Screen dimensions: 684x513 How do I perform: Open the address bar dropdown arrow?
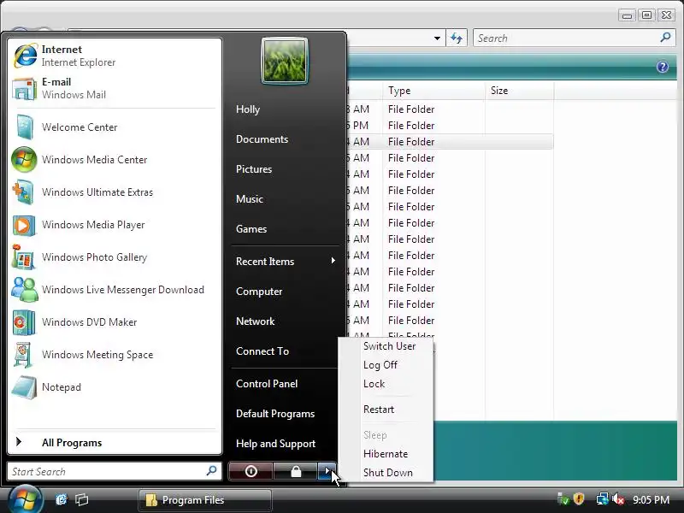[437, 38]
